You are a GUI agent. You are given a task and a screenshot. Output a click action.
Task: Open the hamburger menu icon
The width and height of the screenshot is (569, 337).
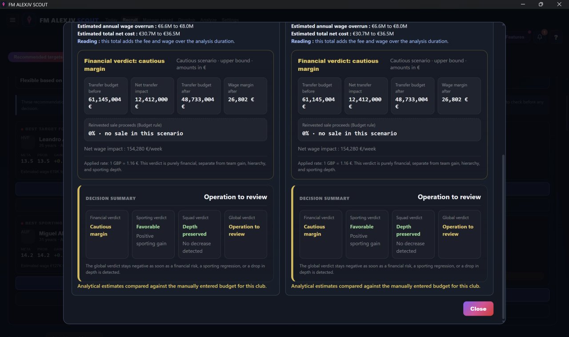pyautogui.click(x=12, y=20)
